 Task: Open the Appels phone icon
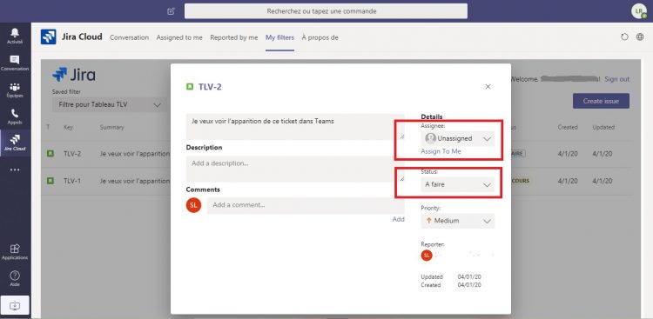(x=15, y=114)
